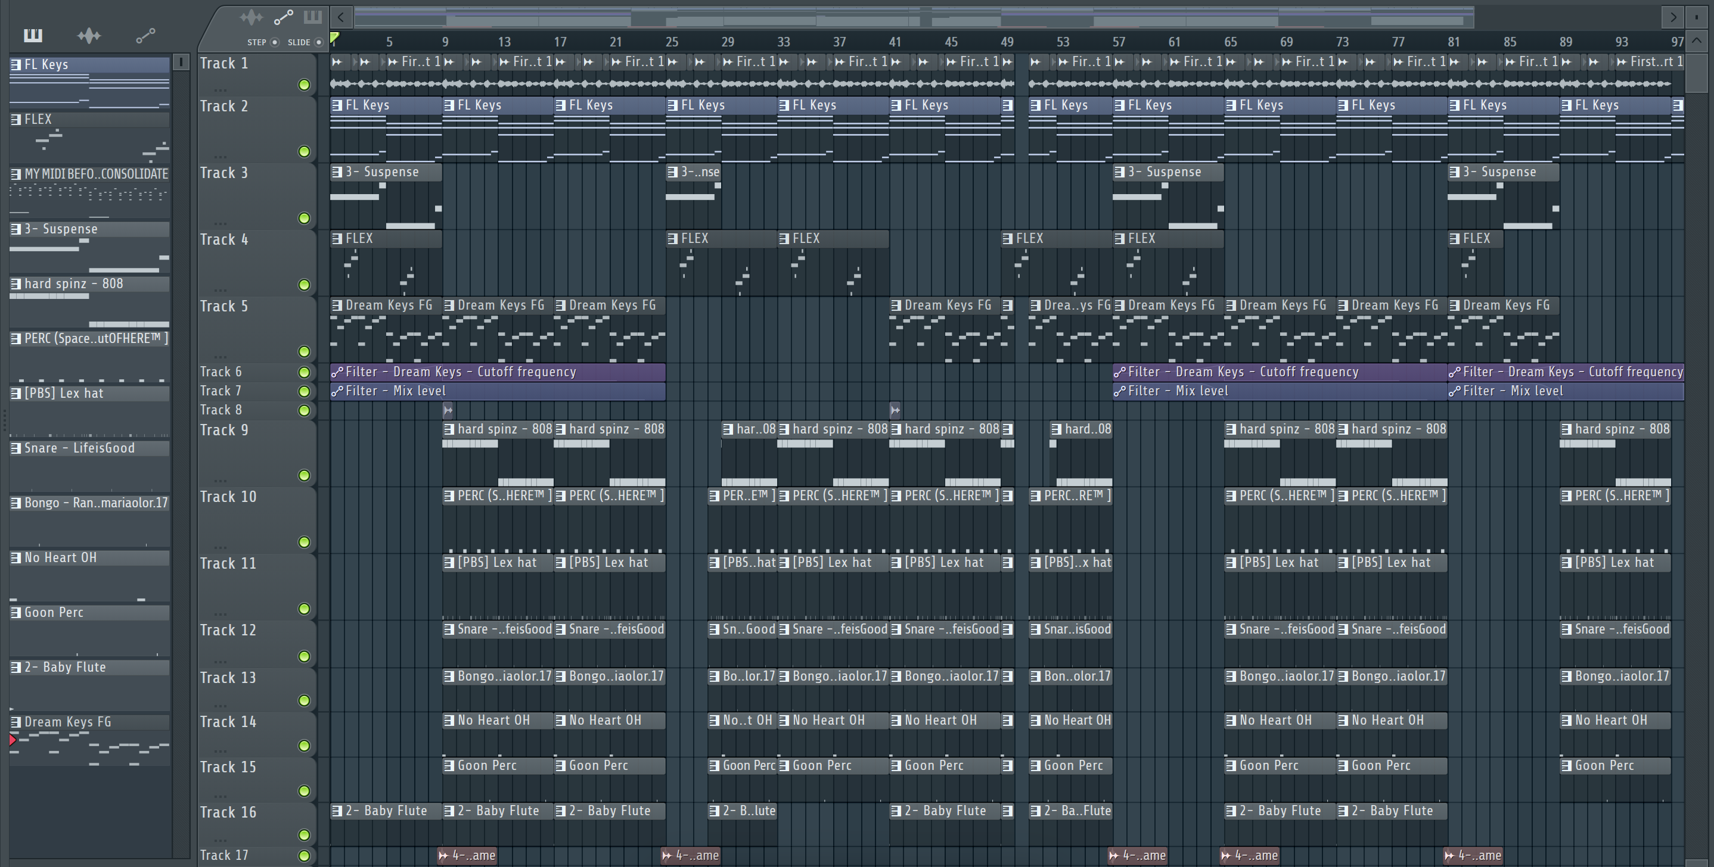Toggle the STEP editing mode
The image size is (1714, 867).
pos(274,42)
